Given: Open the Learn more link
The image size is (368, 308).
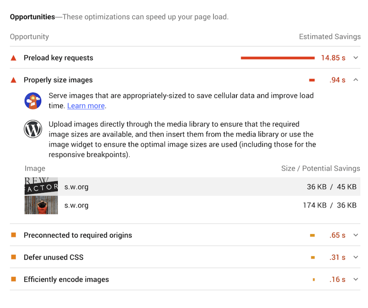Looking at the screenshot, I should pos(86,106).
